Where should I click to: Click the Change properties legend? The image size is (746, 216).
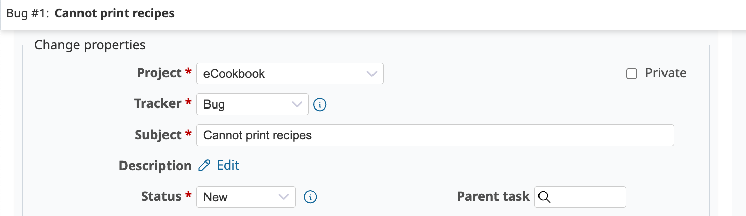[x=90, y=45]
